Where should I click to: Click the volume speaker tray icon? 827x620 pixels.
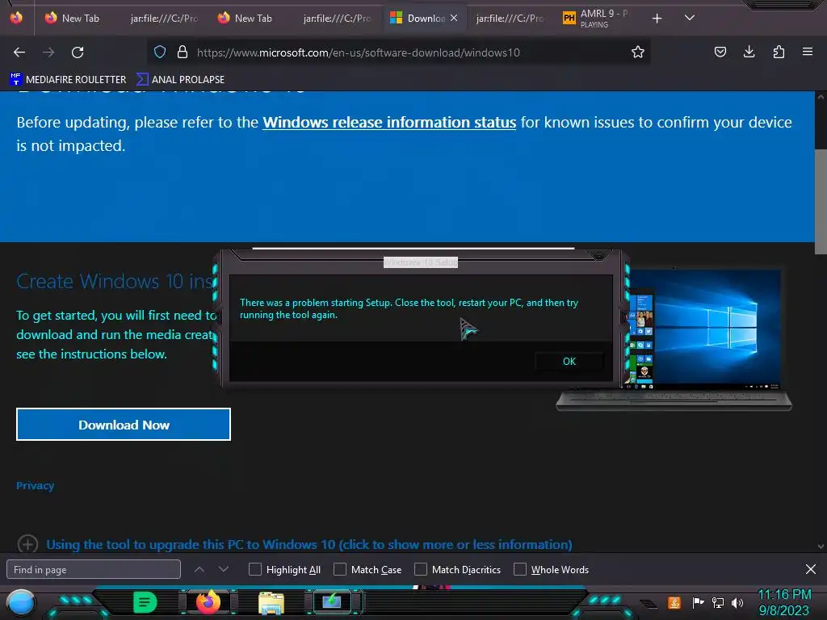(737, 602)
